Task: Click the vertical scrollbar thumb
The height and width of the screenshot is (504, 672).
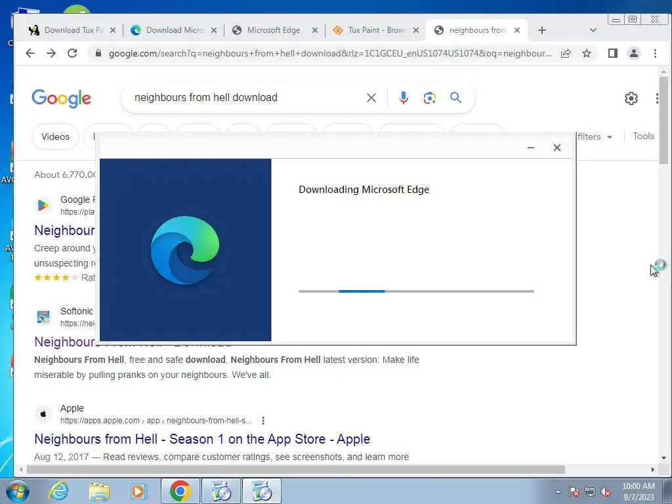Action: [664, 120]
